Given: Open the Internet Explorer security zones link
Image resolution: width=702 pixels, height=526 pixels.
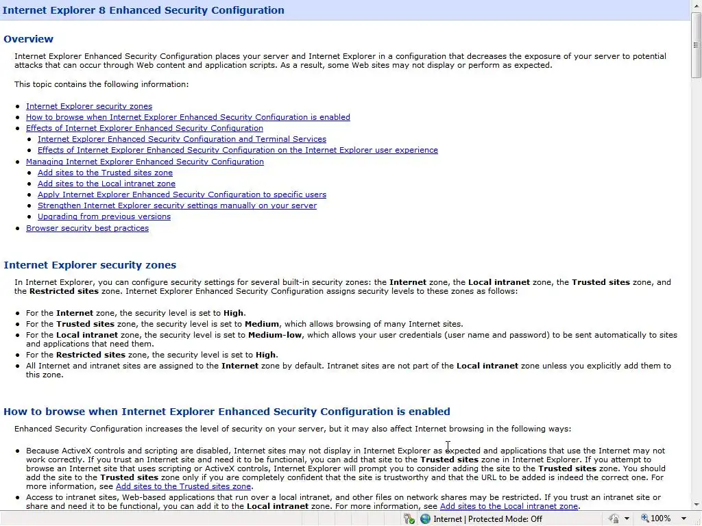Looking at the screenshot, I should tap(89, 106).
